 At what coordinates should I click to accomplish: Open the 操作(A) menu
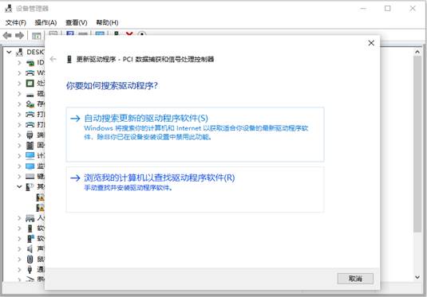[45, 22]
